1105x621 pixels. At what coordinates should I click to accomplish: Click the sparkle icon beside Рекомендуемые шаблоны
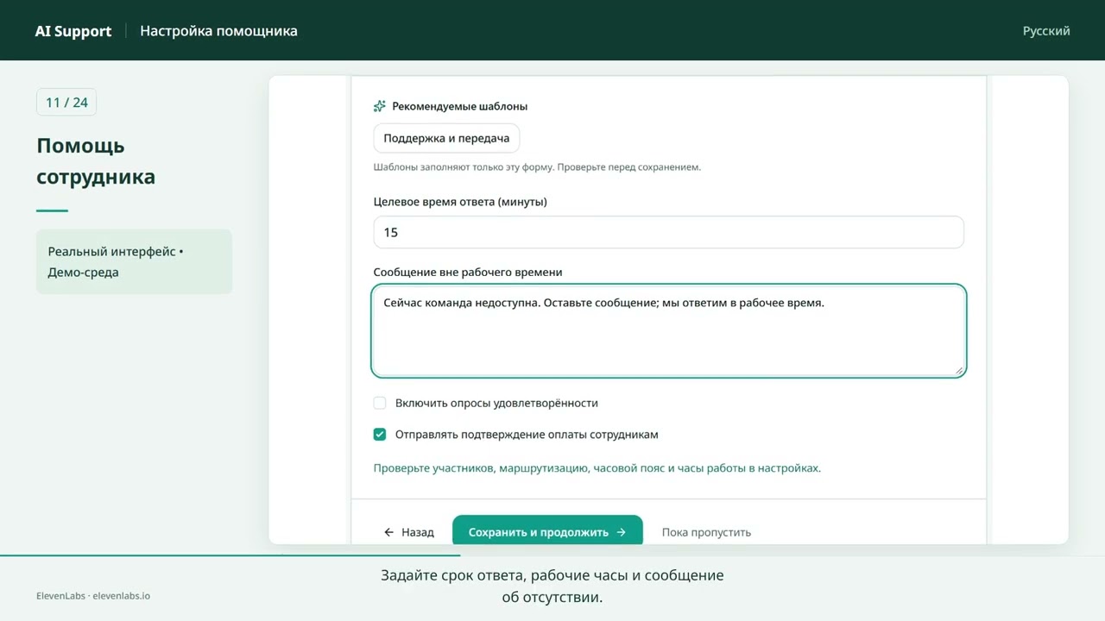(379, 106)
